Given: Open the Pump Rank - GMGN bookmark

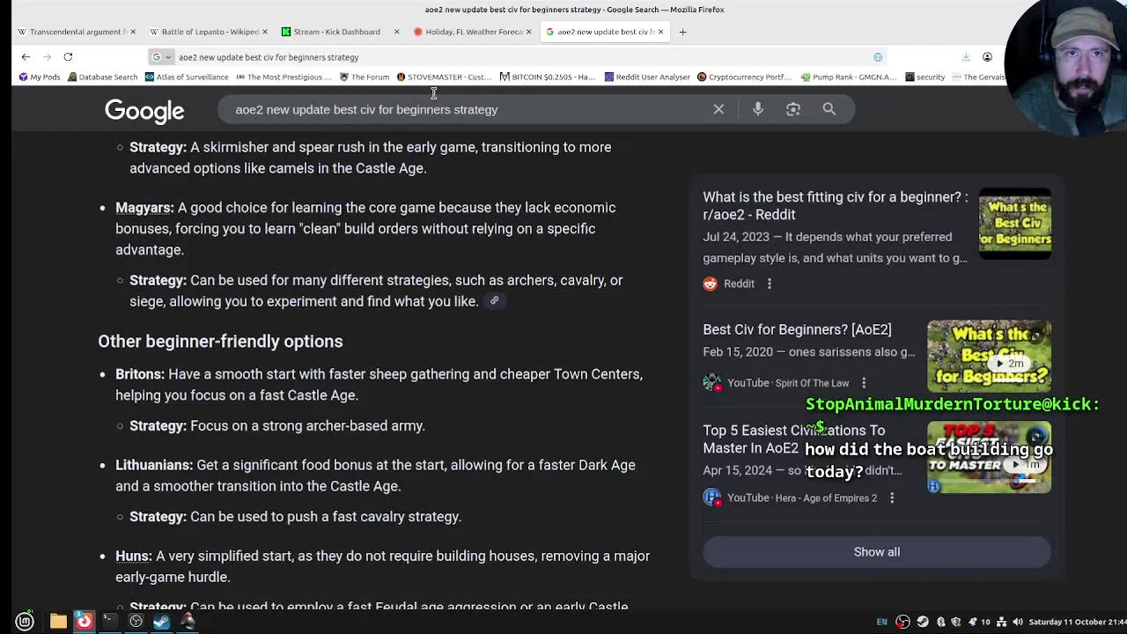Looking at the screenshot, I should (849, 77).
